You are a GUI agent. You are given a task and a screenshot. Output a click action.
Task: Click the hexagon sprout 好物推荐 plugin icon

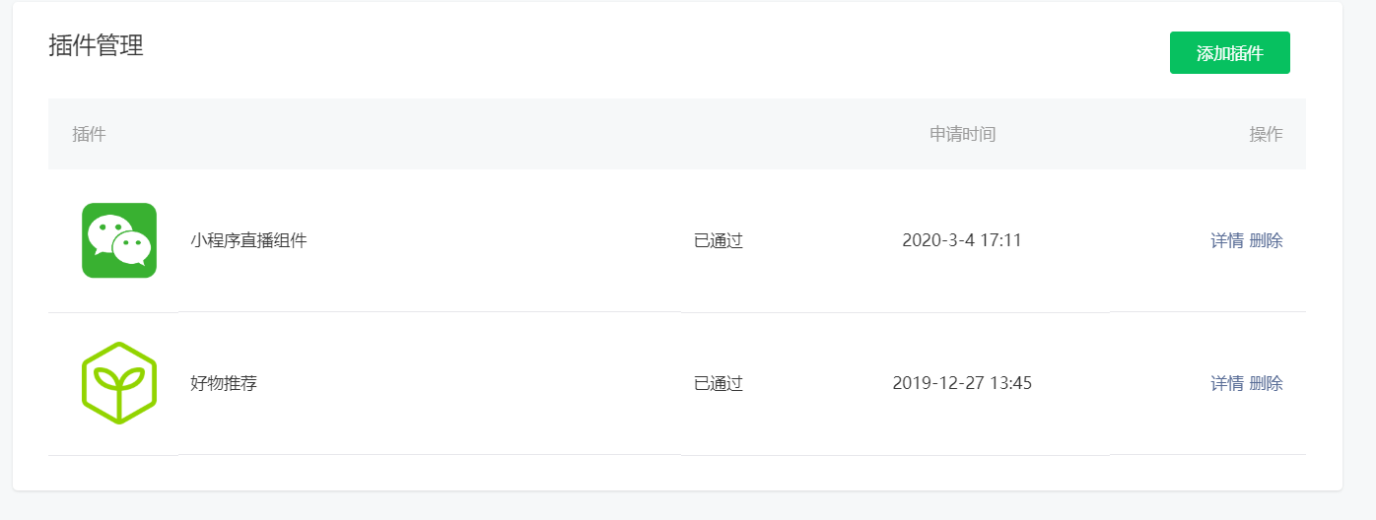(x=119, y=383)
